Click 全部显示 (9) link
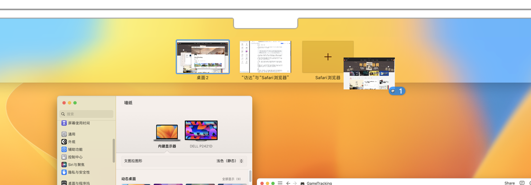The image size is (531, 185). [x=232, y=179]
